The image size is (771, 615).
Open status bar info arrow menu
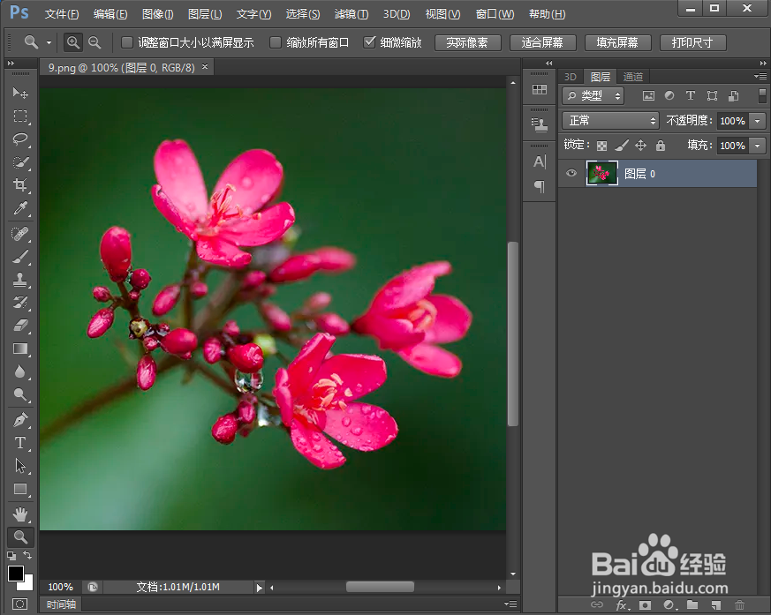(259, 588)
